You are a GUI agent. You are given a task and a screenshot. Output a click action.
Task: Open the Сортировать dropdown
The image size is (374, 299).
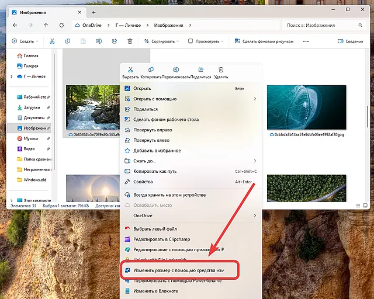161,41
